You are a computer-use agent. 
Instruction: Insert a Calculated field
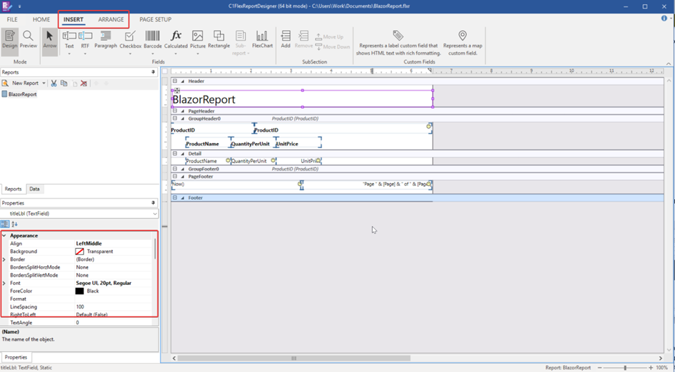click(176, 39)
